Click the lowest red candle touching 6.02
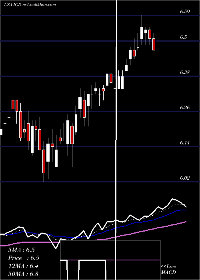This screenshot has width=200, height=280. pos(44,162)
